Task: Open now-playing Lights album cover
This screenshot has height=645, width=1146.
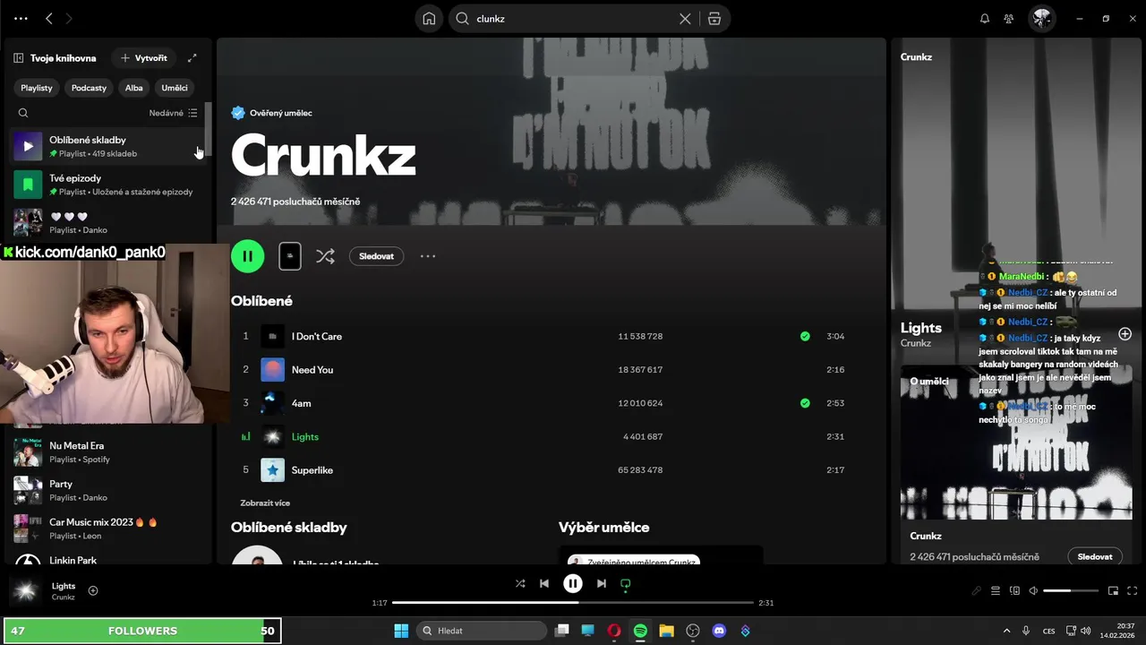Action: click(x=26, y=591)
